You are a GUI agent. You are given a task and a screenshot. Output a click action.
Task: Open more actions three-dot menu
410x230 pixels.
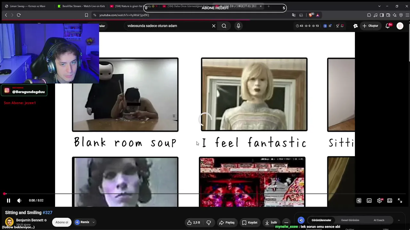pos(286,223)
